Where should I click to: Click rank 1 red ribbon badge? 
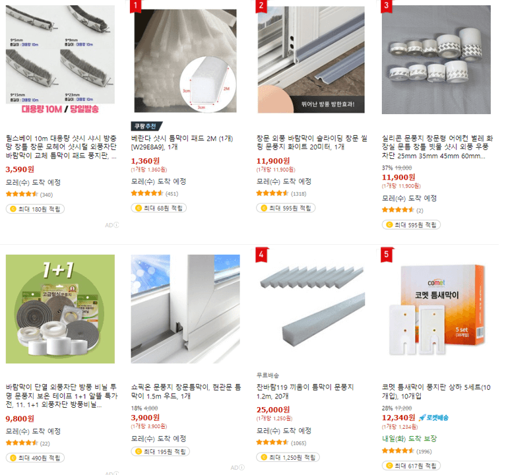click(135, 5)
